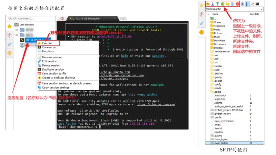Viewport: 276px width, 155px height.
Task: Expand the first blurred session folder
Action: (17, 30)
